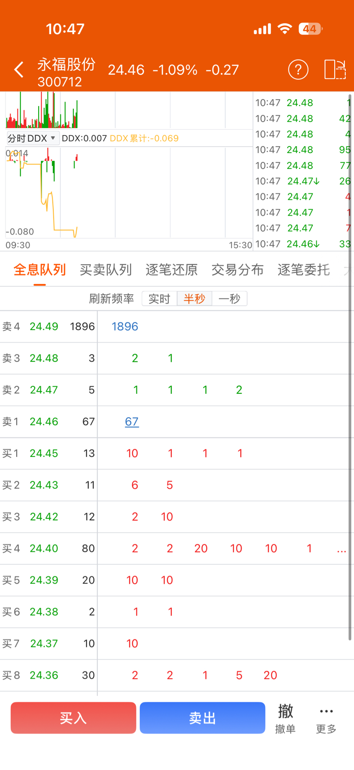Tap the DDX累计:-0.069 label

point(144,138)
